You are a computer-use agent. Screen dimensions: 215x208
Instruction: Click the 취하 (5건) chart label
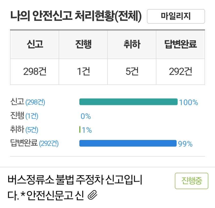point(24,129)
